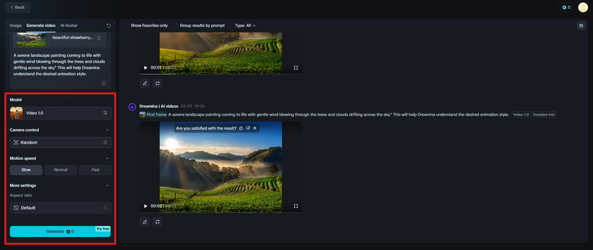This screenshot has height=250, width=593.
Task: Switch to the Image tab
Action: pyautogui.click(x=15, y=26)
